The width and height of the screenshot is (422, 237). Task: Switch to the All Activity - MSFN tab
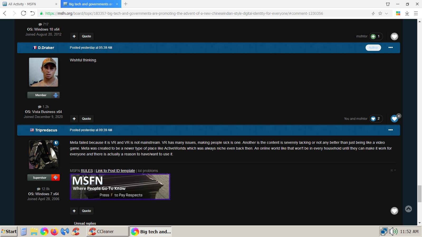click(x=30, y=4)
